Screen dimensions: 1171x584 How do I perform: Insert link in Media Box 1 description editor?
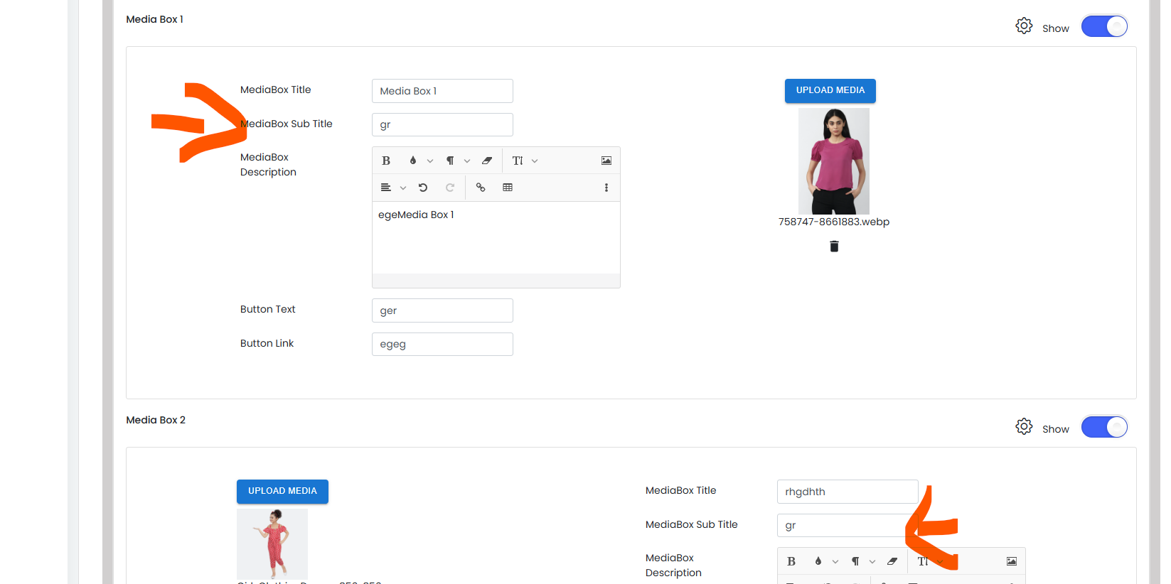(x=481, y=188)
